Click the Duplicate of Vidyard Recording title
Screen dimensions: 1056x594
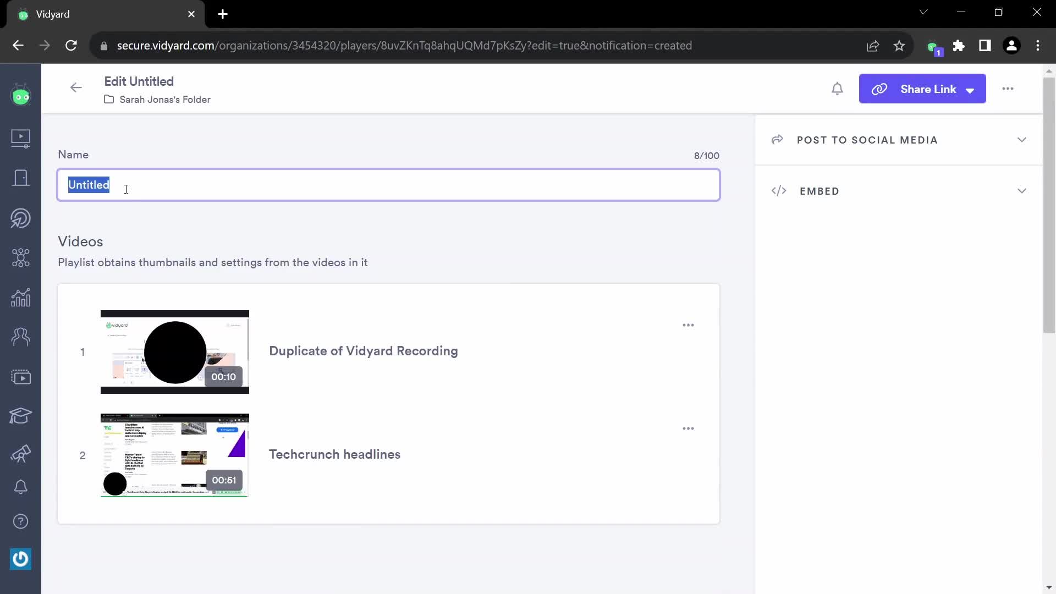pyautogui.click(x=364, y=351)
